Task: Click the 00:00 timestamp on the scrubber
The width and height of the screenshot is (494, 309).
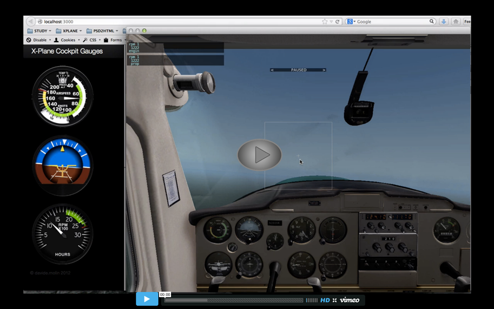Action: click(165, 294)
